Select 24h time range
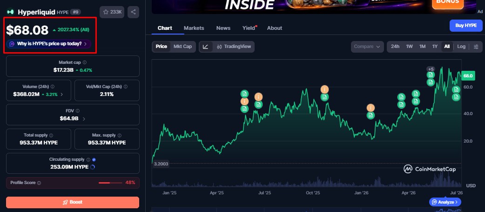485x212 pixels. (x=395, y=47)
